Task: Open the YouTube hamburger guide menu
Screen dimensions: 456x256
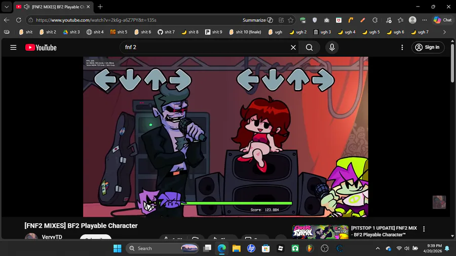Action: 13,48
